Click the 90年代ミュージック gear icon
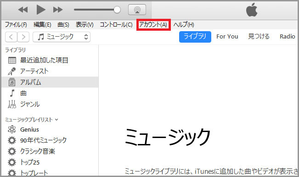The width and height of the screenshot is (299, 177). [x=12, y=140]
